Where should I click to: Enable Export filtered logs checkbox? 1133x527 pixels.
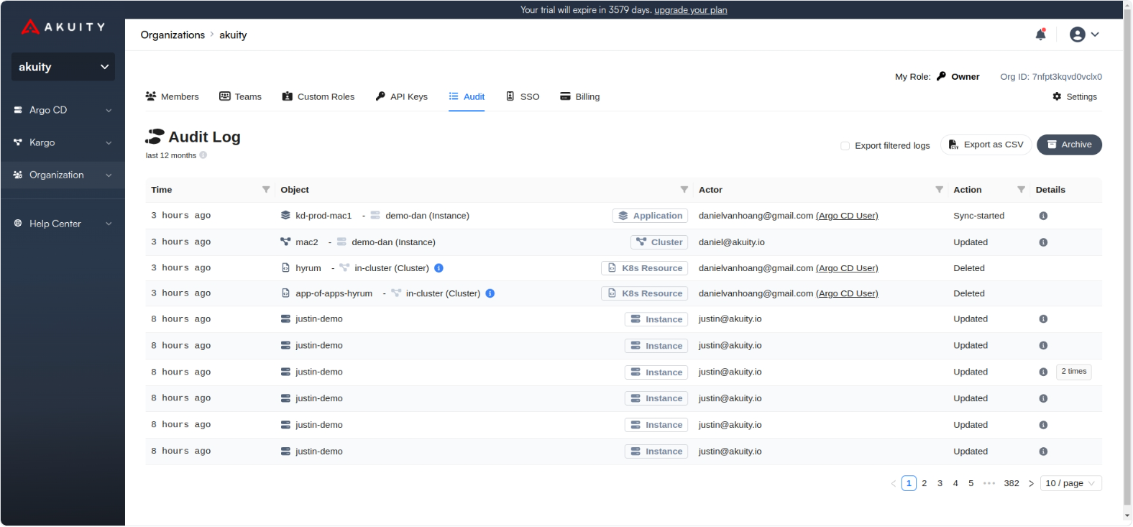point(845,146)
